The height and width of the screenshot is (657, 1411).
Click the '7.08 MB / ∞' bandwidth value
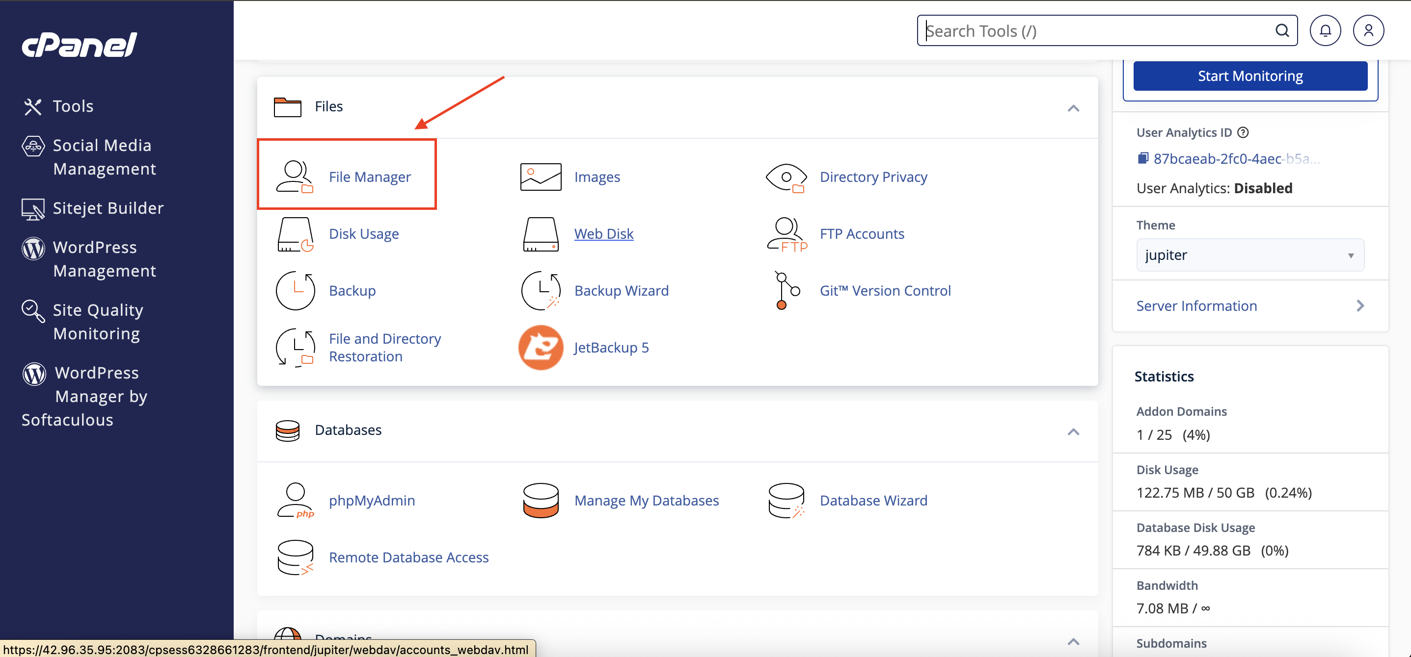point(1173,608)
